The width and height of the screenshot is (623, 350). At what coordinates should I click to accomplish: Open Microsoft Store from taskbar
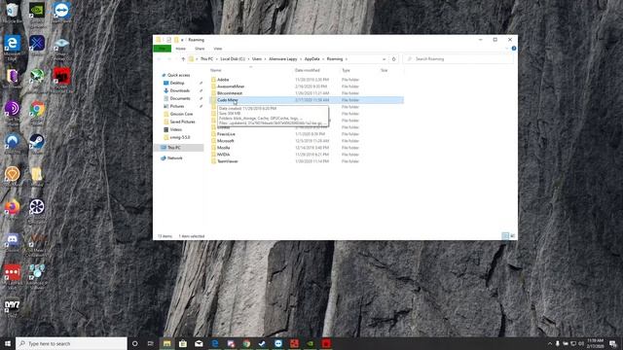click(183, 343)
